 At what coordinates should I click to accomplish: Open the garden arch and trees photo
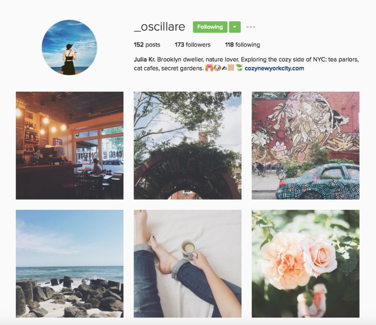pos(188,146)
